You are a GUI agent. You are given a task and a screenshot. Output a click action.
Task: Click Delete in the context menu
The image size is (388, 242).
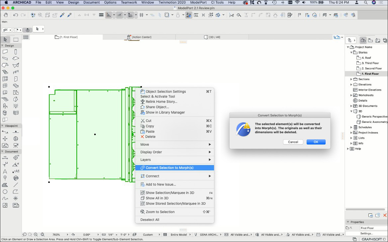tap(175, 137)
